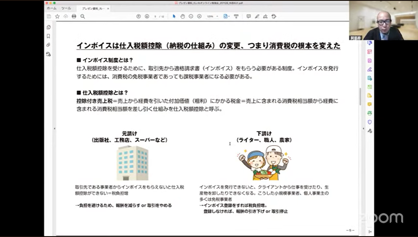
Task: Open the Protect shield tool in right pane
Action: [x=369, y=122]
